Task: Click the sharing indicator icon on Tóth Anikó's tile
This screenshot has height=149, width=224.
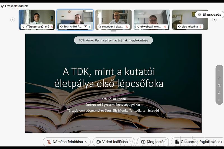Action: click(x=86, y=27)
